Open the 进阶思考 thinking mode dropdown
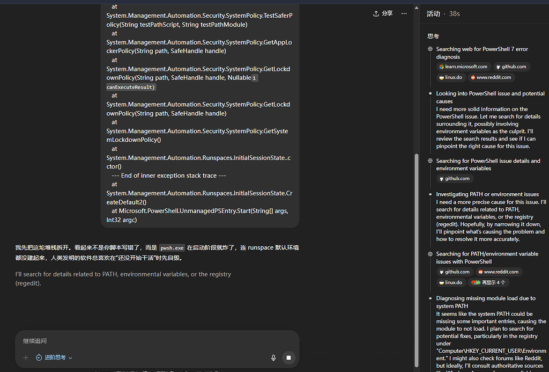Image resolution: width=549 pixels, height=372 pixels. click(x=54, y=358)
